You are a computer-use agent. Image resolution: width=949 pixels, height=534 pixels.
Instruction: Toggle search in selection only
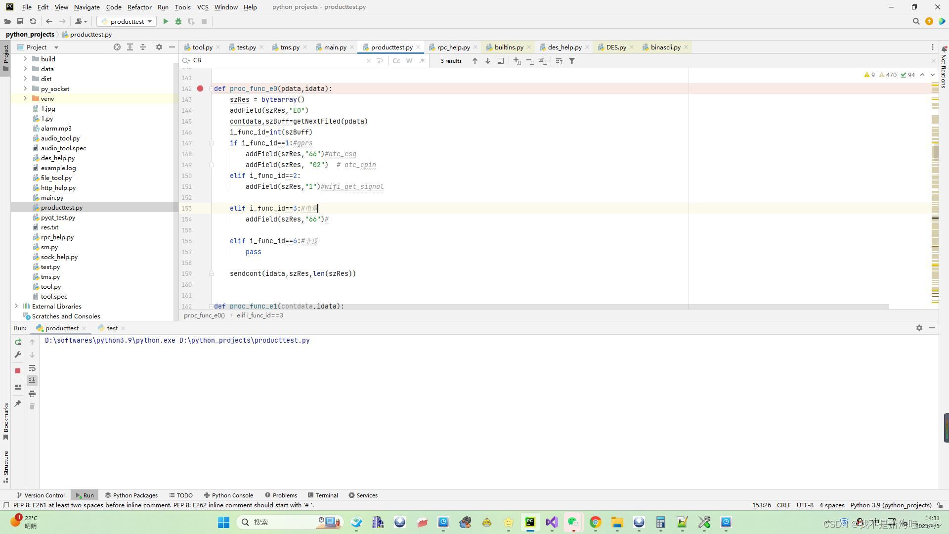(559, 61)
